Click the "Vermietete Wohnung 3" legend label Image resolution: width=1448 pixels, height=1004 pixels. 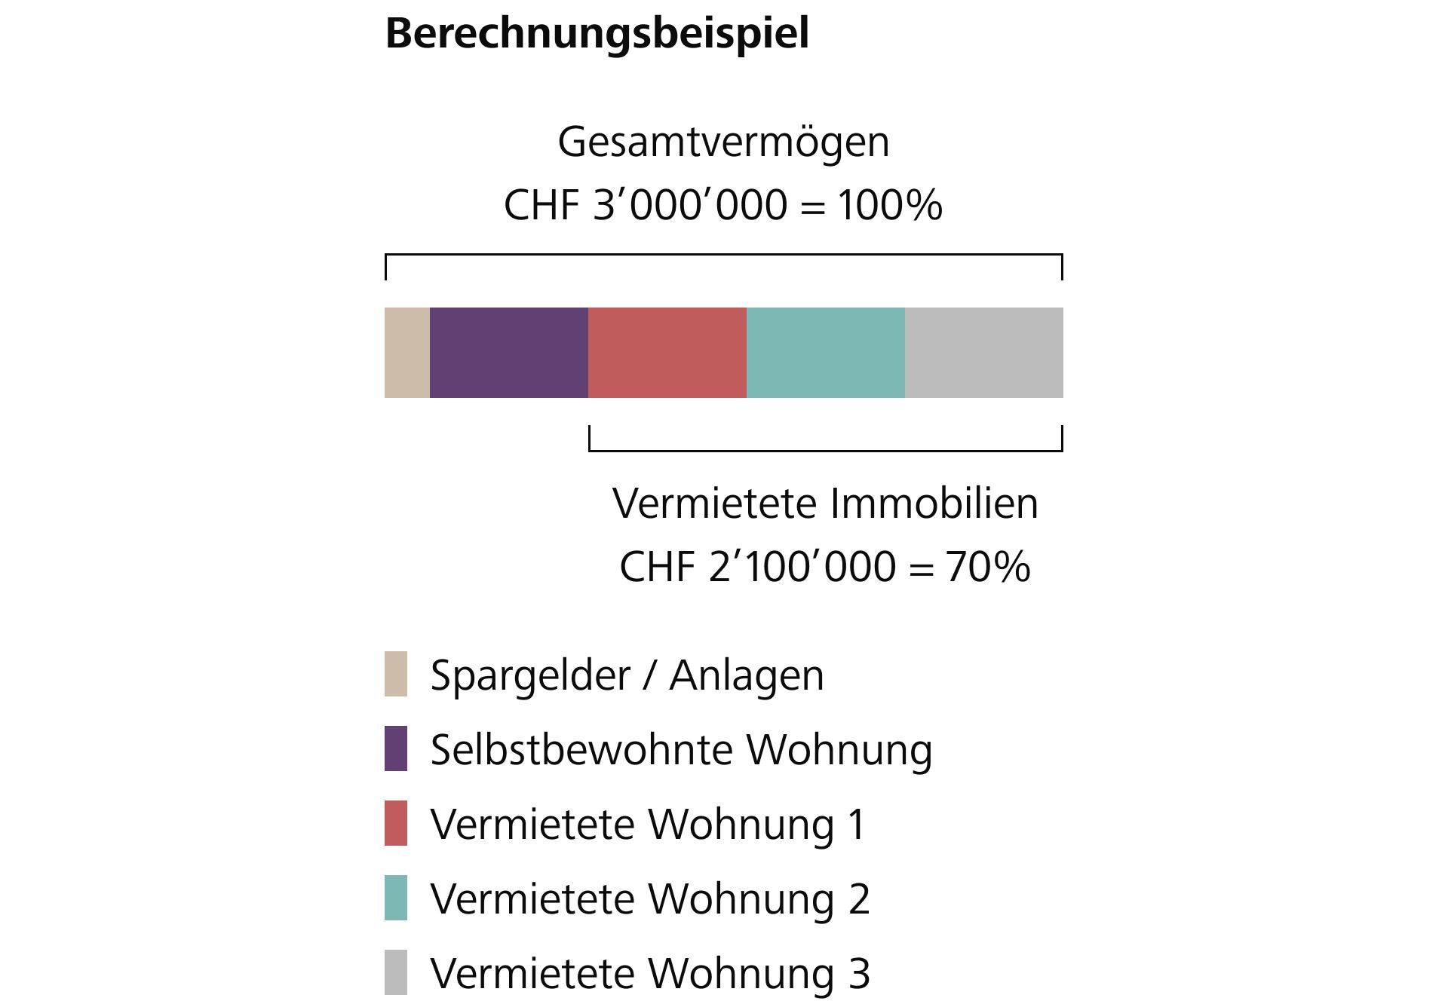pos(650,973)
